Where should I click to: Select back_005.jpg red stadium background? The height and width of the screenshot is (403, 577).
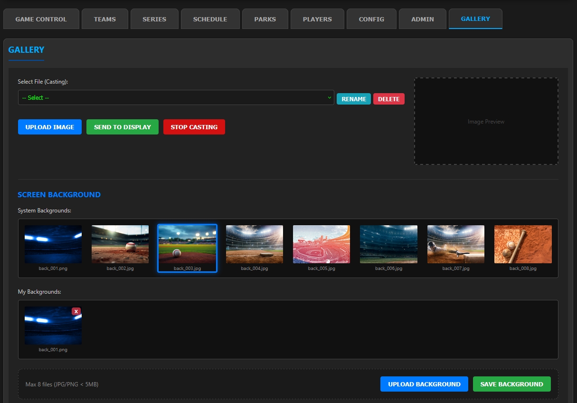point(322,244)
